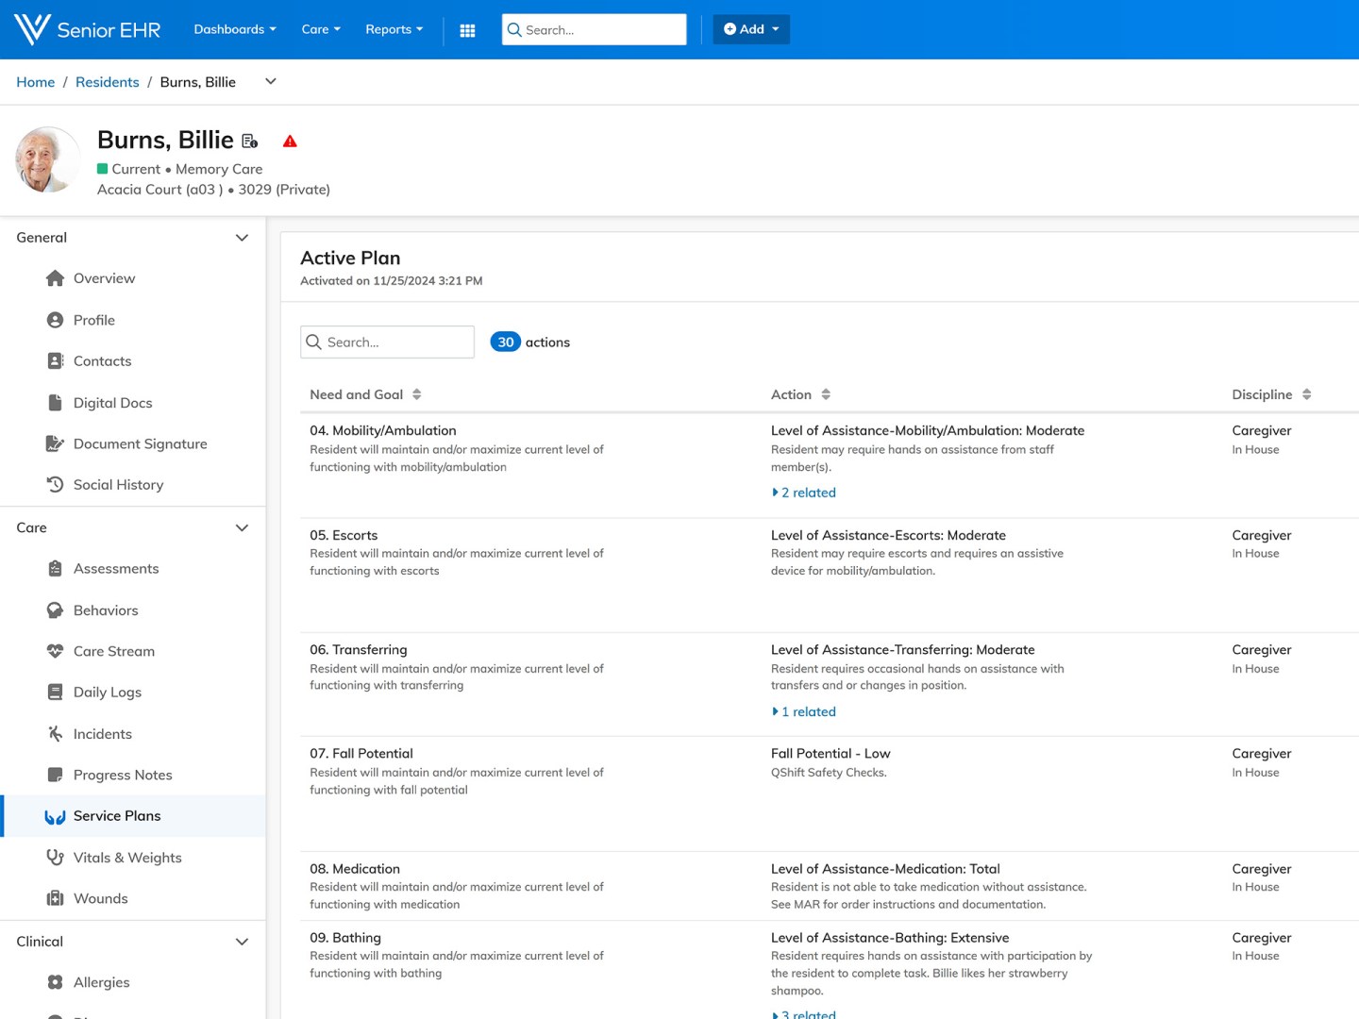Click the Document Signature pen icon
The width and height of the screenshot is (1359, 1019).
click(x=56, y=443)
